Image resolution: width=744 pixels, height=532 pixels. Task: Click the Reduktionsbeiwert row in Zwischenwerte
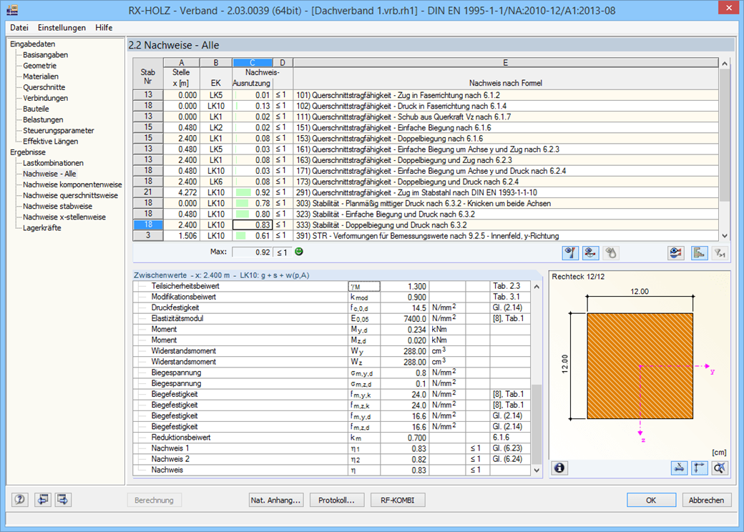(332, 438)
